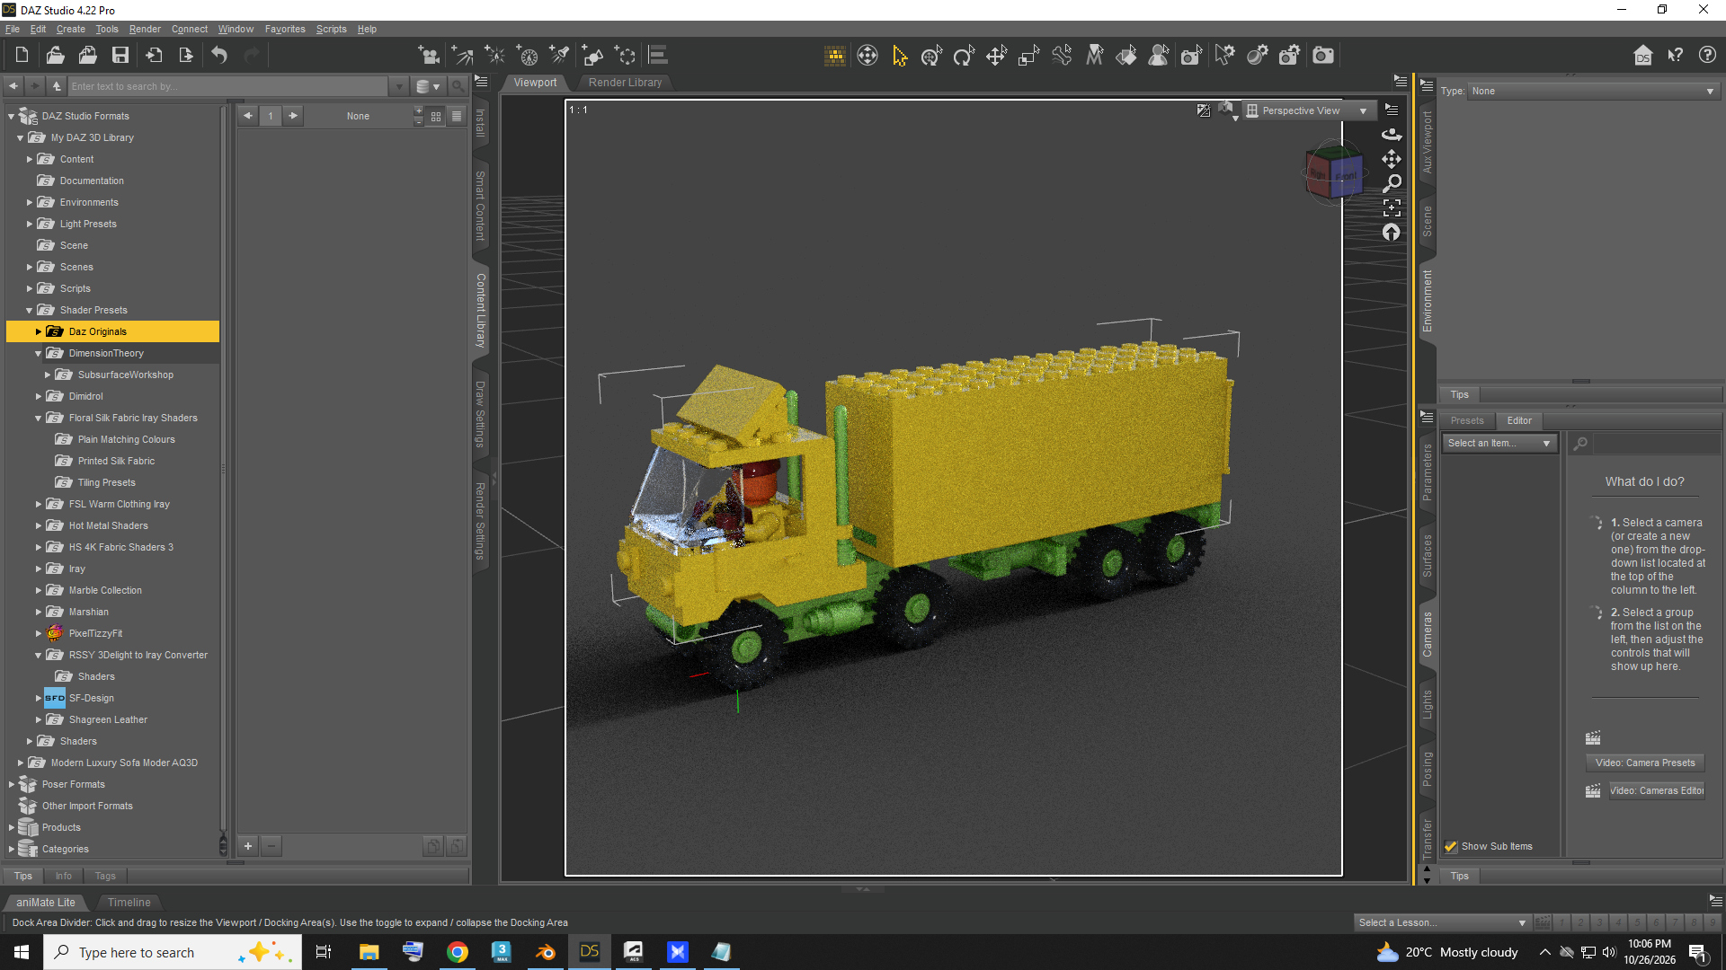Click the viewport Frame selection icon

click(1392, 207)
